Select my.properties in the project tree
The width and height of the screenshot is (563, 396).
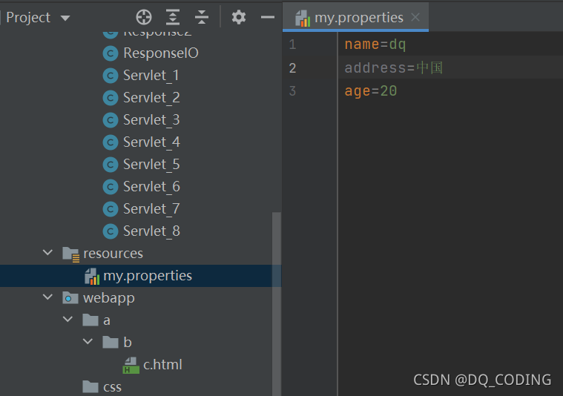point(148,276)
